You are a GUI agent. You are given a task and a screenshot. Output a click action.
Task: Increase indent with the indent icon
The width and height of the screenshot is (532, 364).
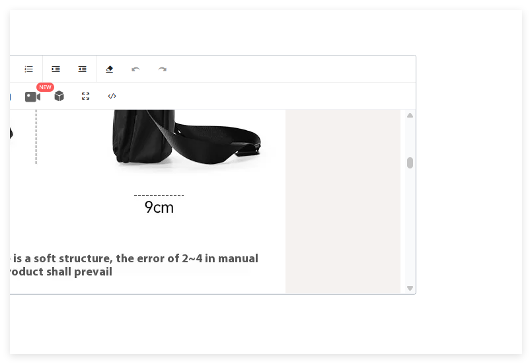coord(56,69)
